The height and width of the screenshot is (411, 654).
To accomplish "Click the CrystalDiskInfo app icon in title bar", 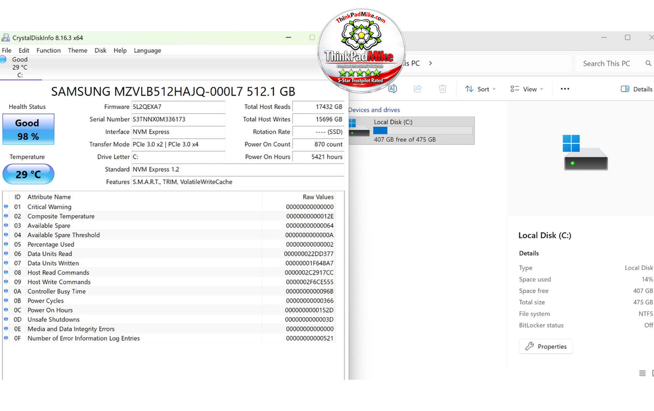I will pyautogui.click(x=6, y=38).
